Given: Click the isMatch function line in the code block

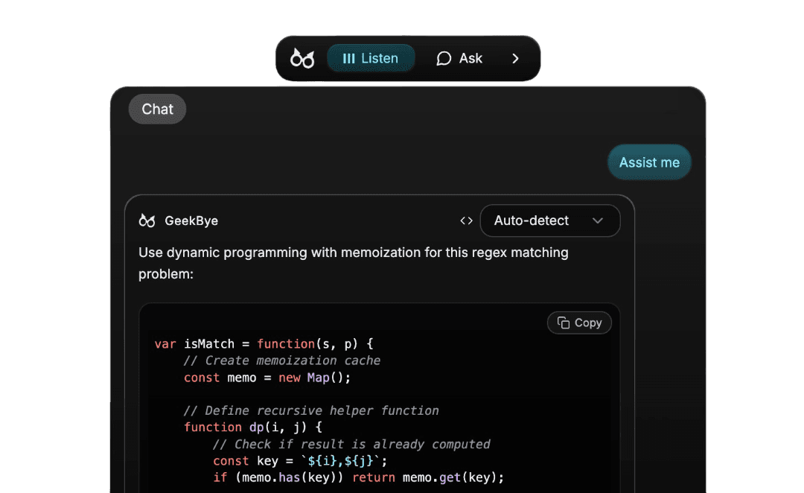Looking at the screenshot, I should coord(261,343).
